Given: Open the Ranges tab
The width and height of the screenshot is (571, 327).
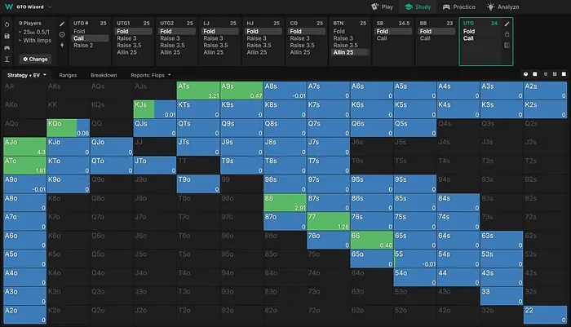Looking at the screenshot, I should (68, 74).
